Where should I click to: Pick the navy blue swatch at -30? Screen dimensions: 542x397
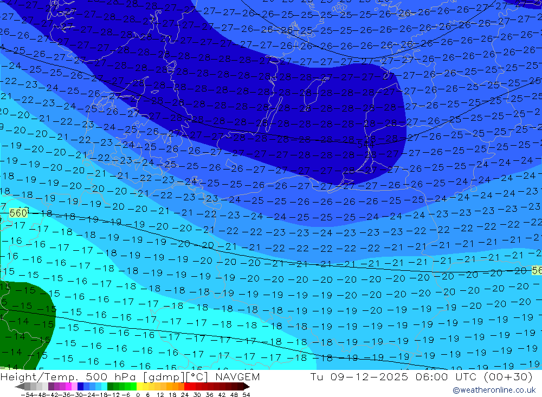(81, 386)
